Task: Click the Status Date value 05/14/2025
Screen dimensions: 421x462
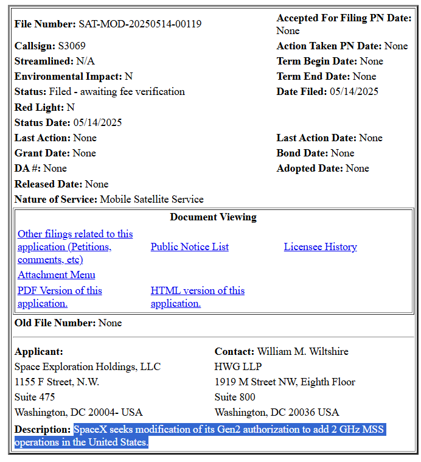Action: pyautogui.click(x=97, y=122)
